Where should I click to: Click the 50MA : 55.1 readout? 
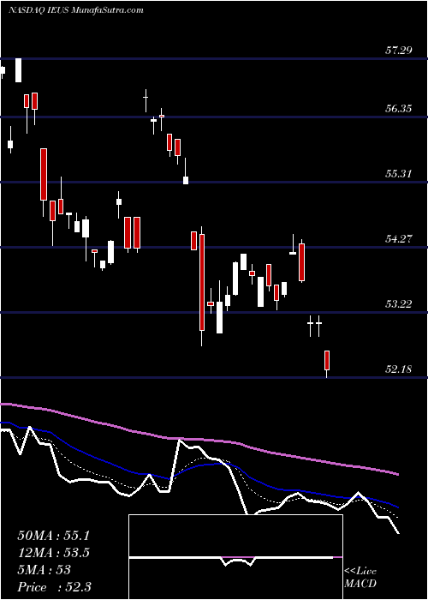[53, 536]
